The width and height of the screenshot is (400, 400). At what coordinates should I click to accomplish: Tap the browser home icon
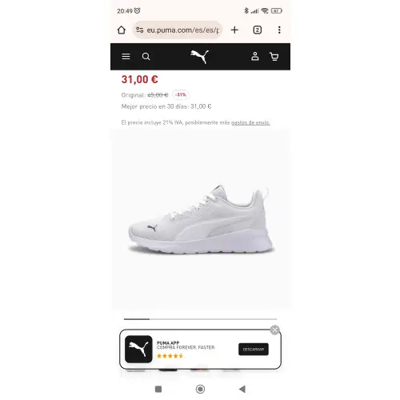122,30
